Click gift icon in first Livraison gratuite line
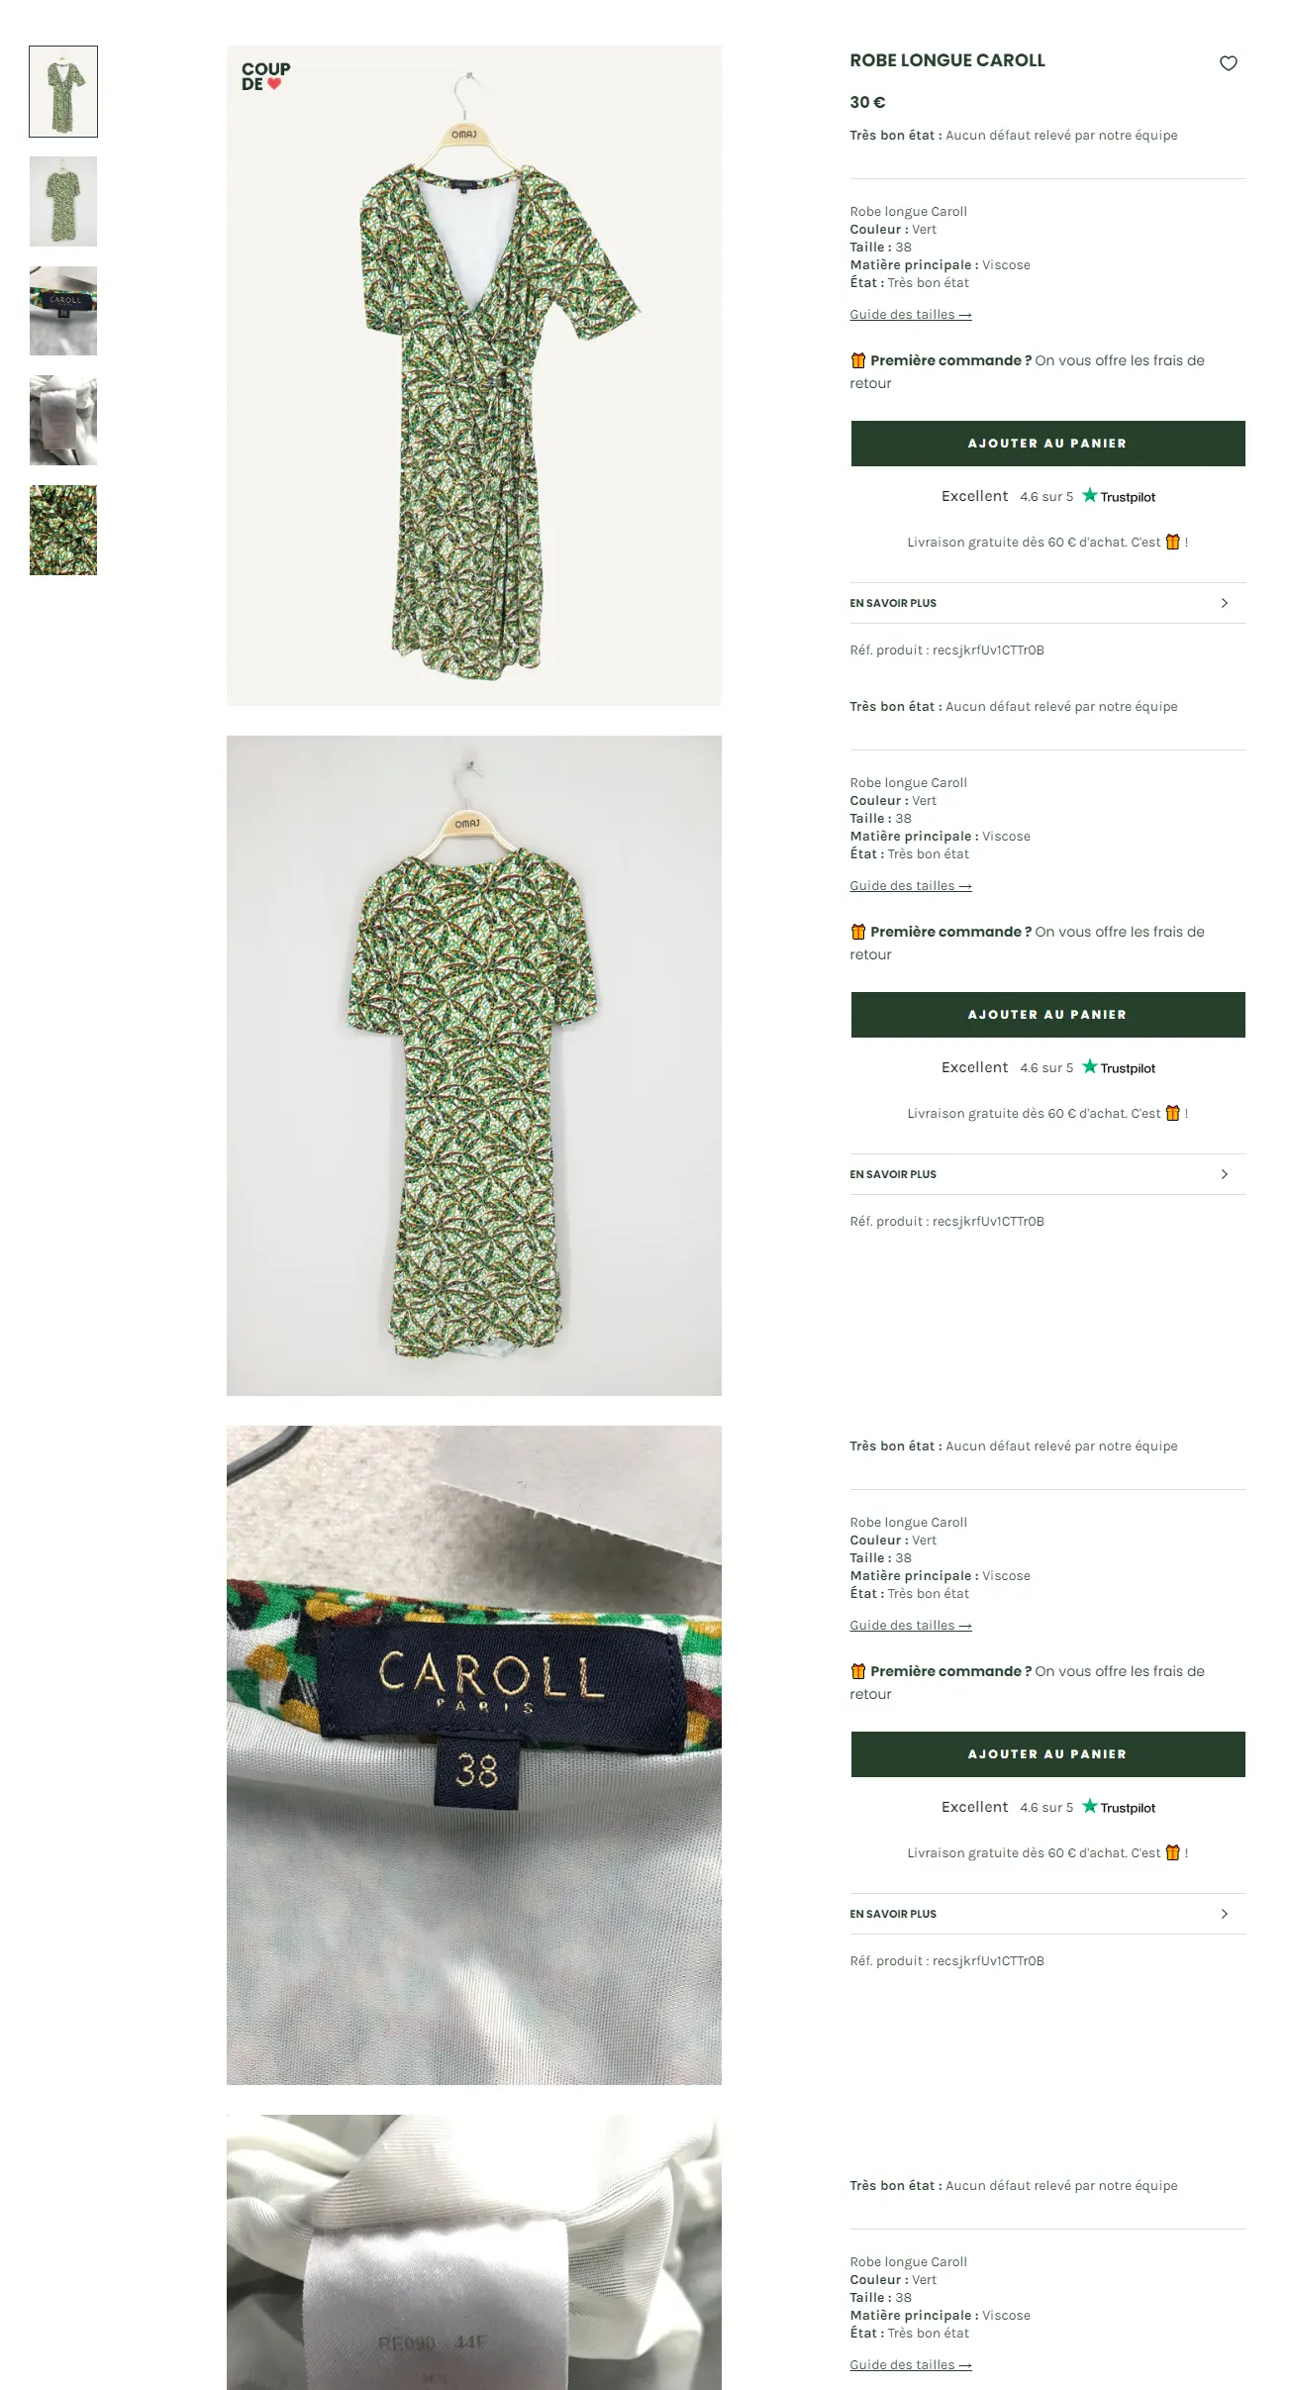This screenshot has width=1291, height=2390. (1173, 542)
